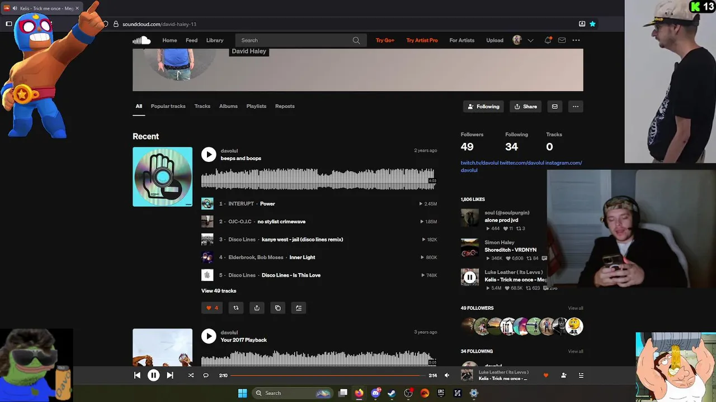Open the header three-dots more menu
This screenshot has height=402, width=716.
point(576,40)
